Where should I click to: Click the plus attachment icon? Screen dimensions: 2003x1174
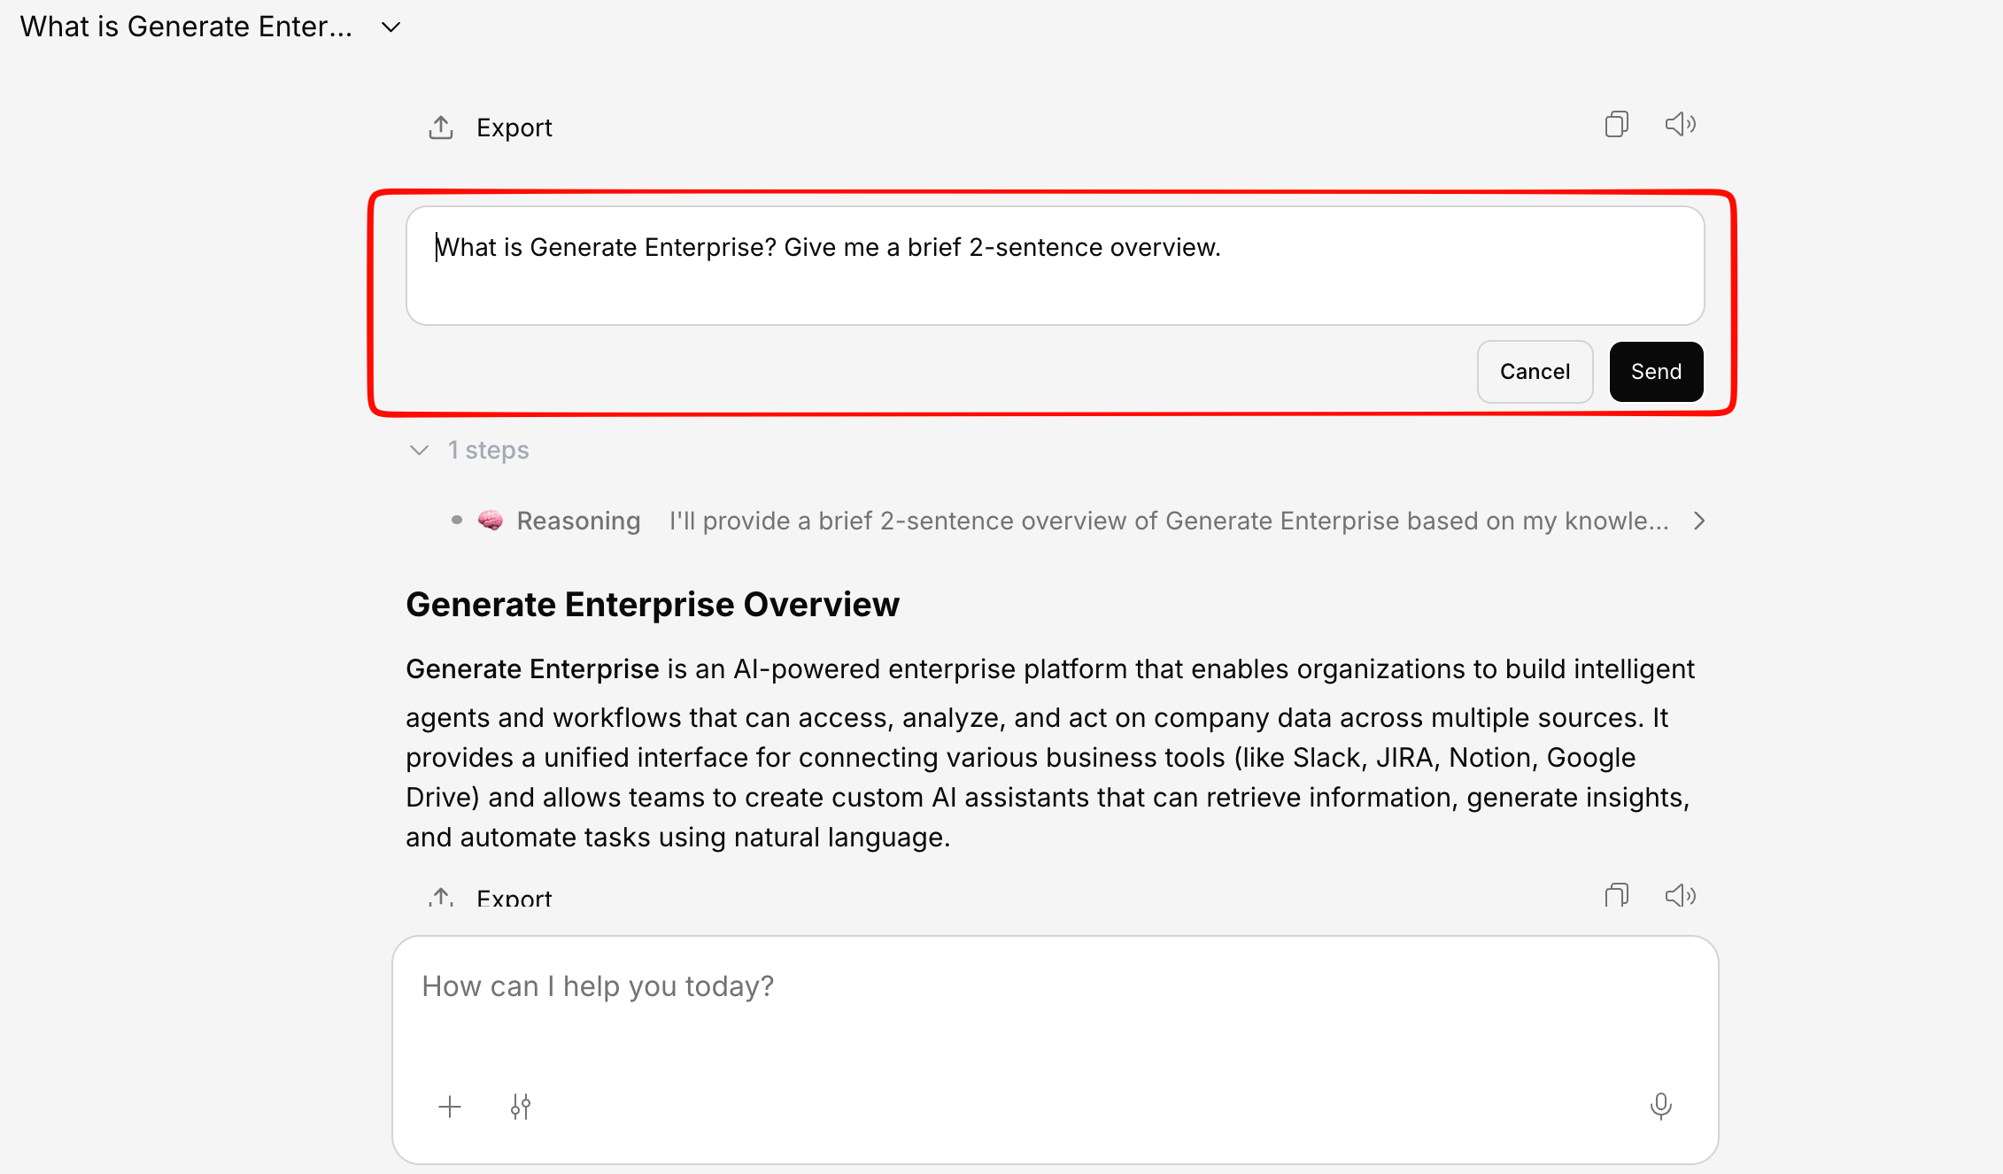click(x=450, y=1107)
